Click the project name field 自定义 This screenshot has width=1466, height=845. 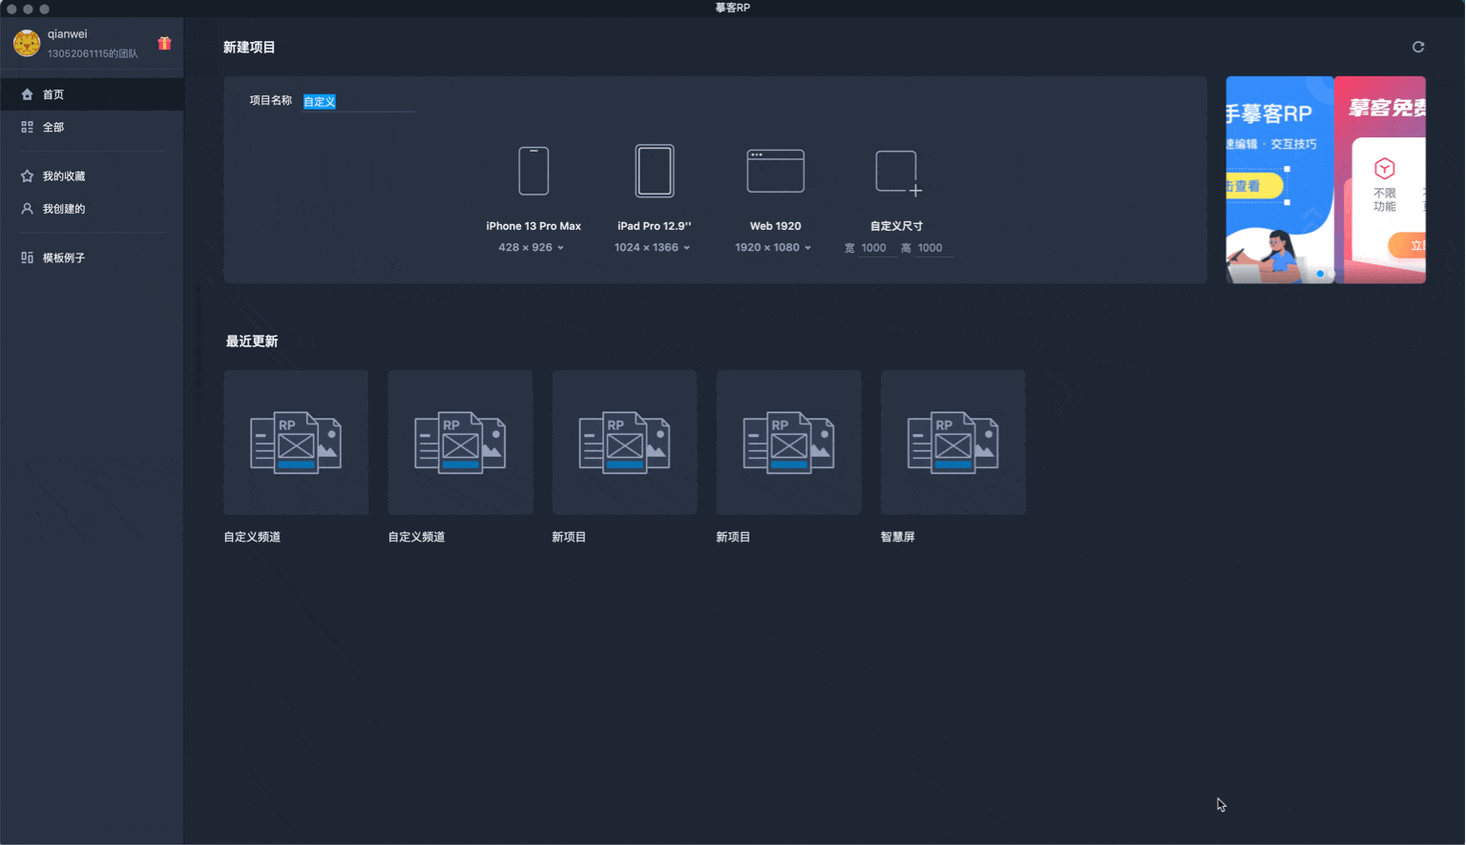pyautogui.click(x=359, y=101)
